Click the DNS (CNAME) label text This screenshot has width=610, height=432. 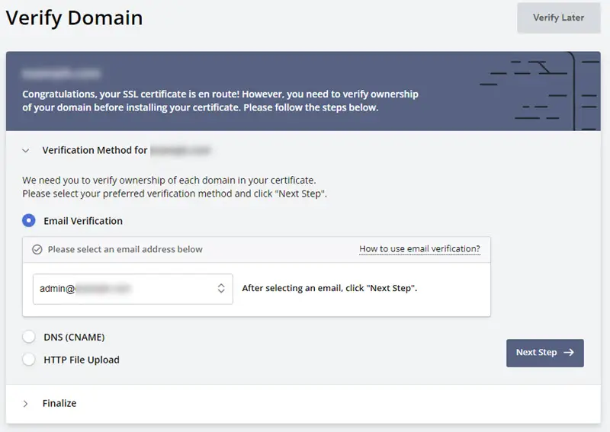74,337
